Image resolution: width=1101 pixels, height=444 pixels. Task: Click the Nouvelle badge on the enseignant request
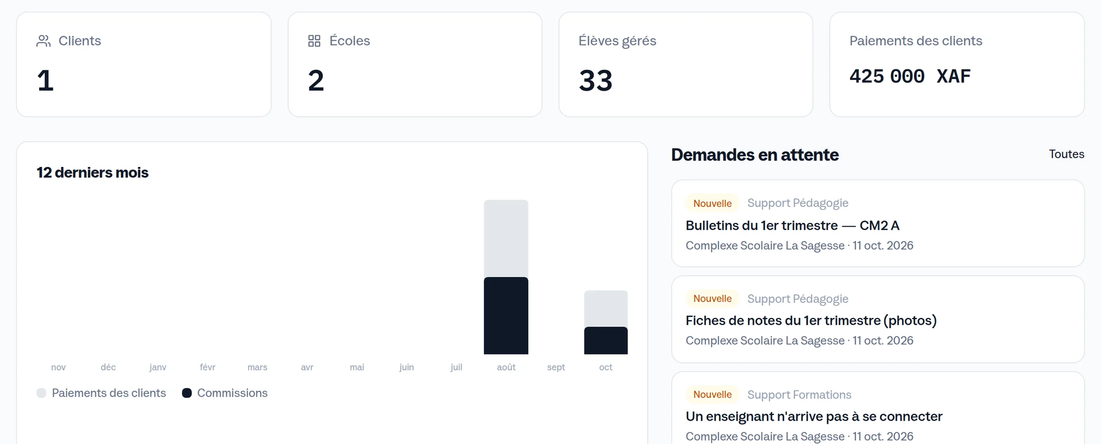click(712, 394)
